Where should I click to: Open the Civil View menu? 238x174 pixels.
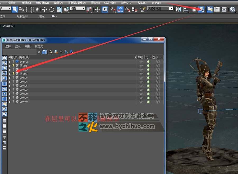click(110, 3)
